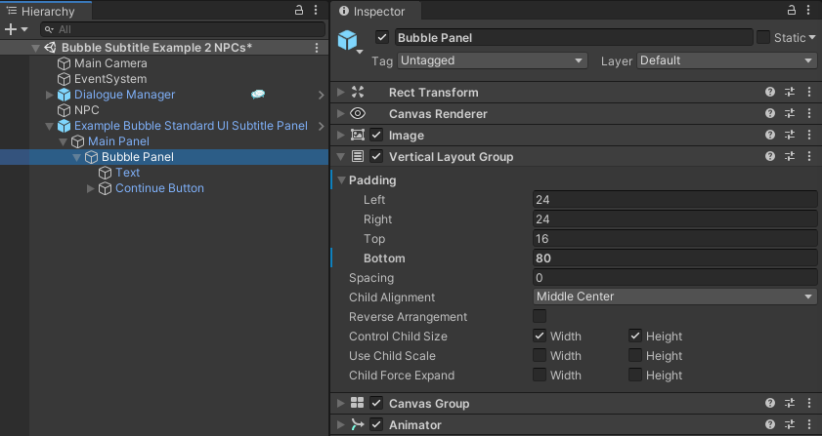Open Vertical Layout Group options menu

[809, 156]
